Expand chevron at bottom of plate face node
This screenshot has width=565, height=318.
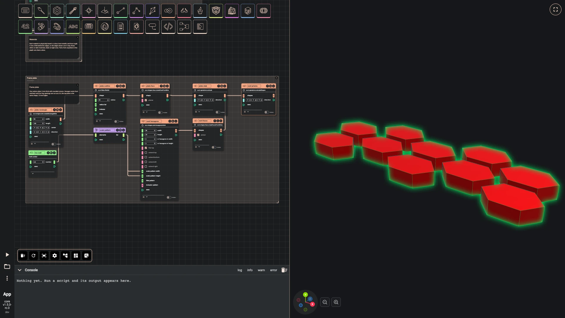coord(147,112)
